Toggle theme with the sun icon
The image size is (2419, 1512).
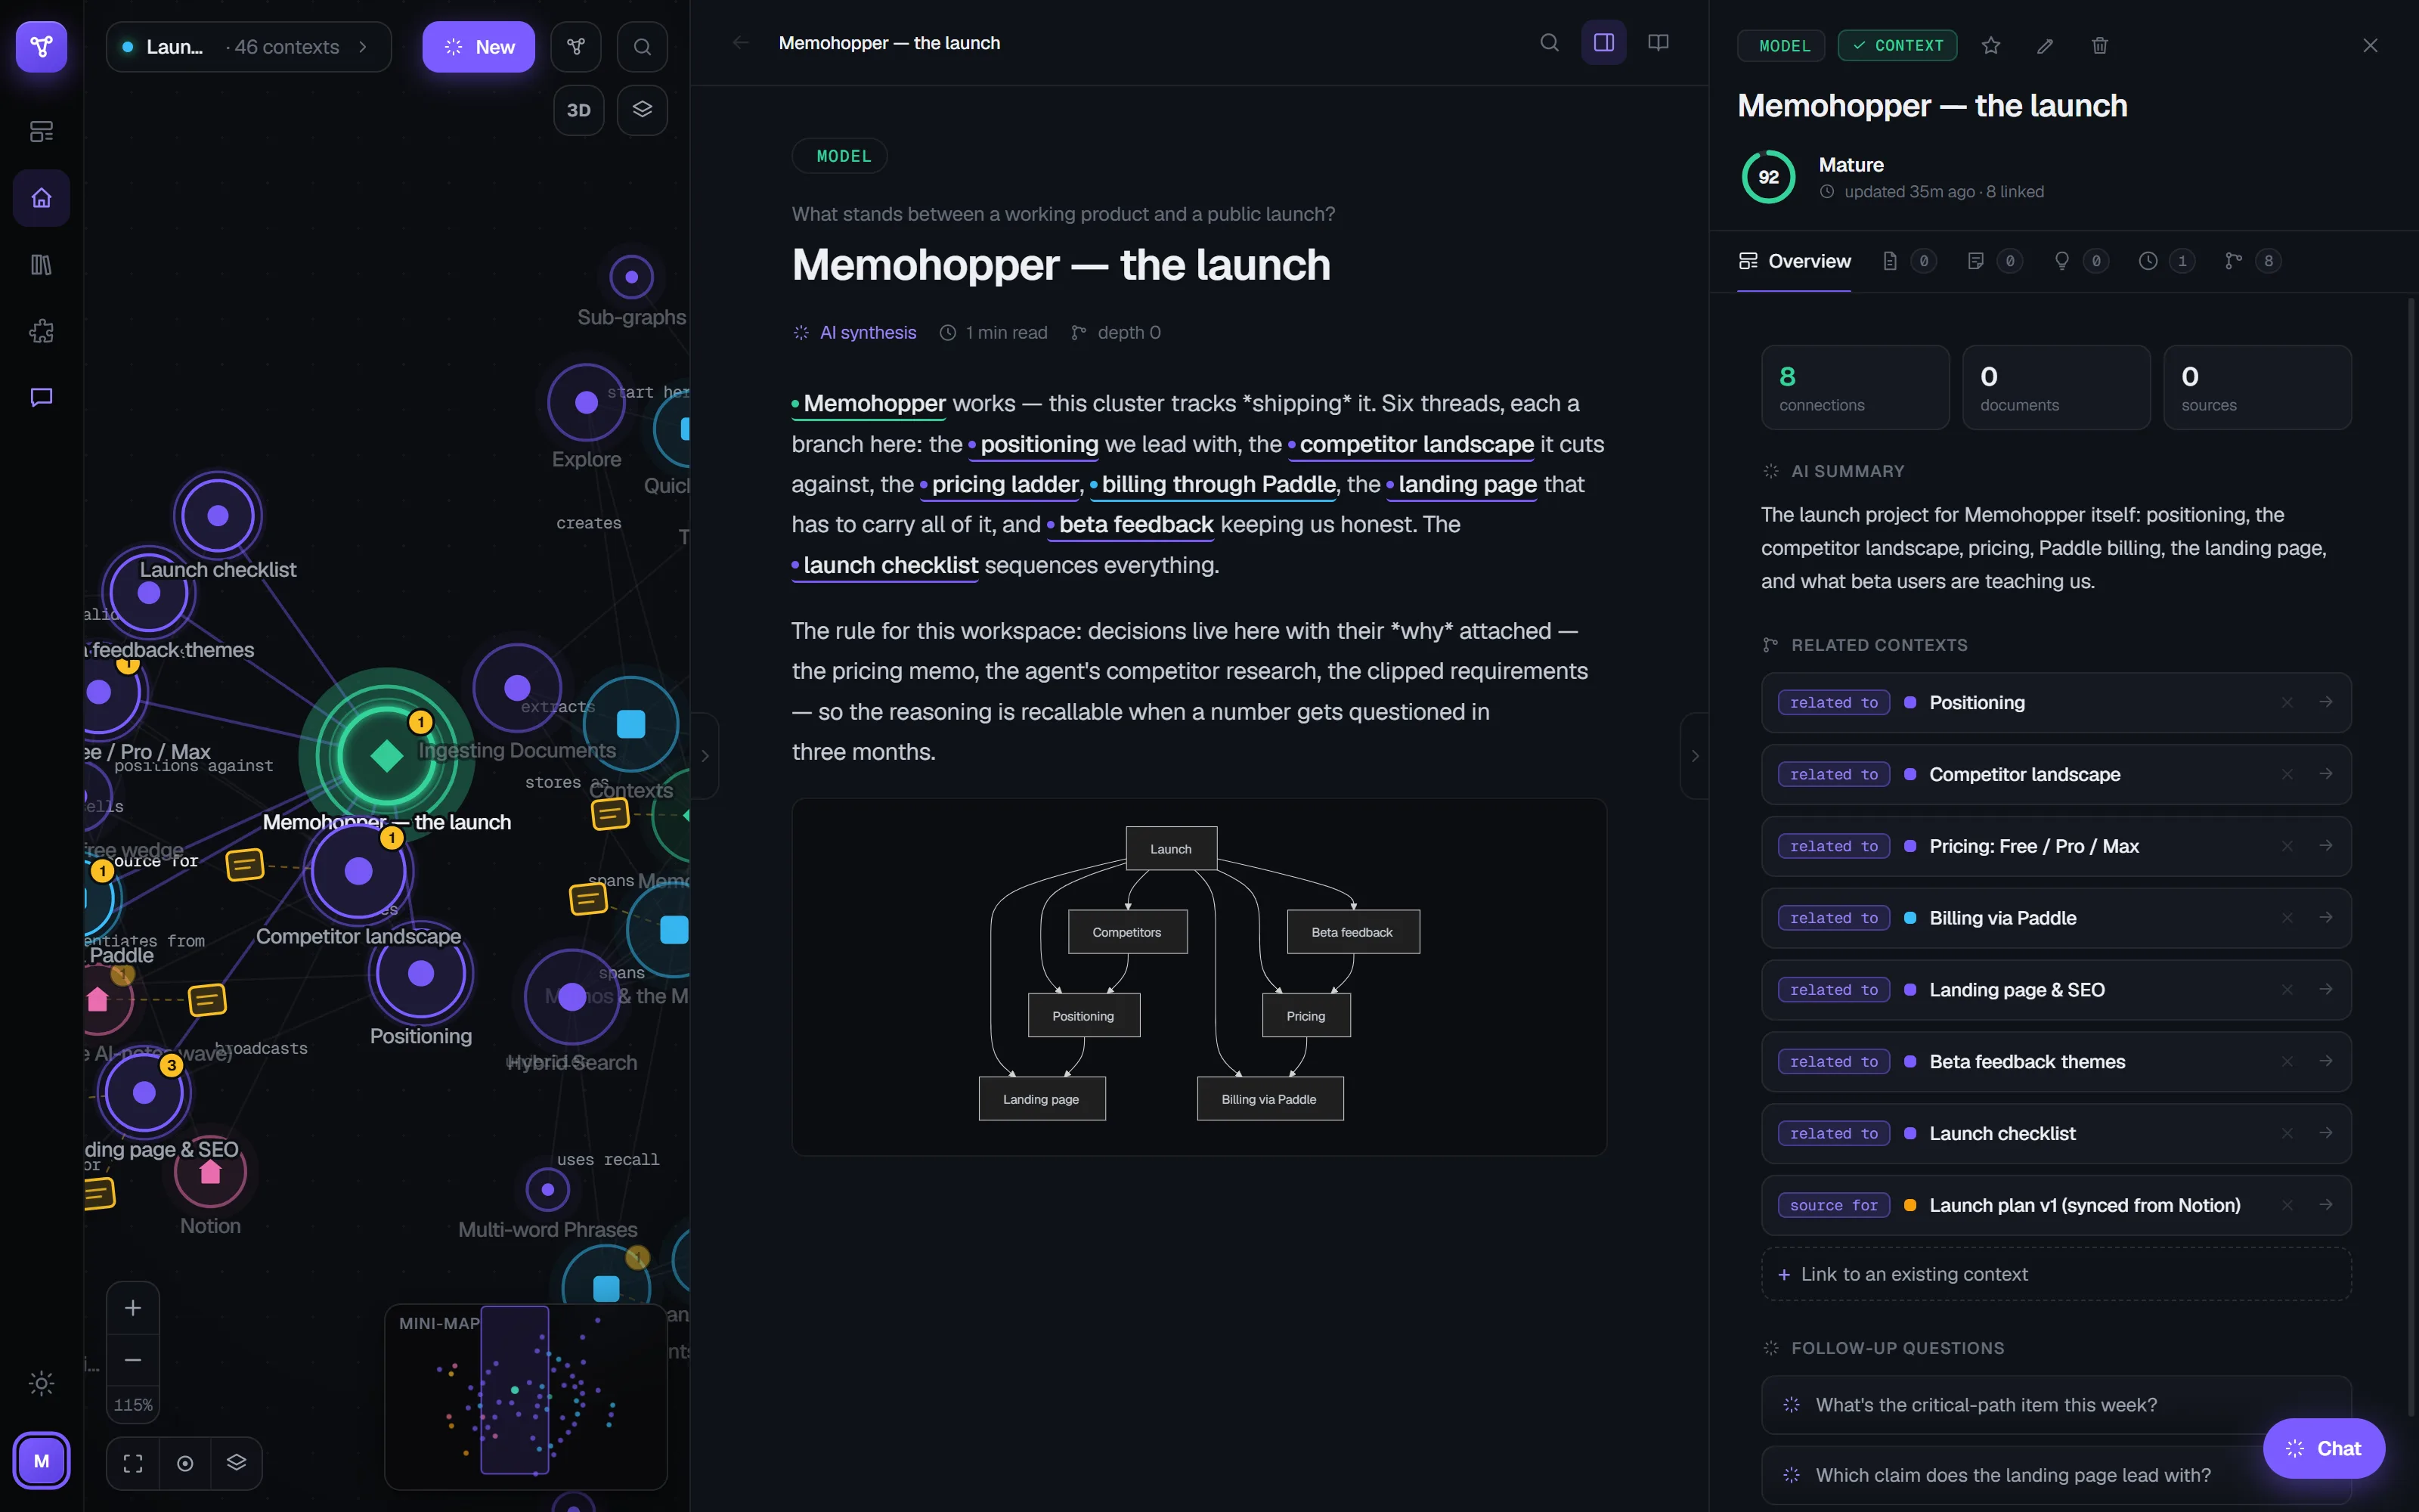click(41, 1383)
